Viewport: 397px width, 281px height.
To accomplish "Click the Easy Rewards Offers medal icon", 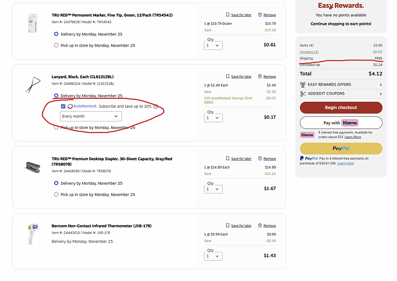I will tap(303, 85).
